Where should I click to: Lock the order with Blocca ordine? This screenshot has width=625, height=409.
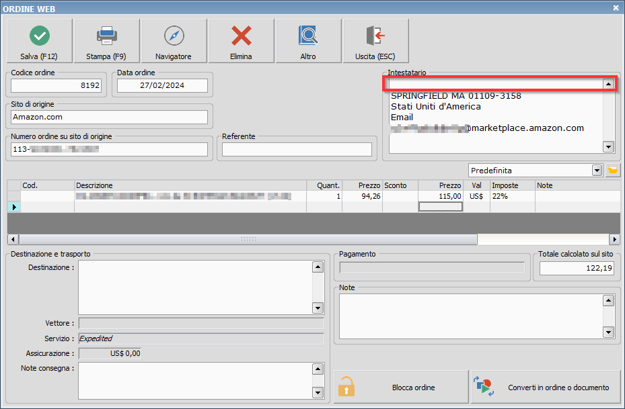pyautogui.click(x=401, y=388)
